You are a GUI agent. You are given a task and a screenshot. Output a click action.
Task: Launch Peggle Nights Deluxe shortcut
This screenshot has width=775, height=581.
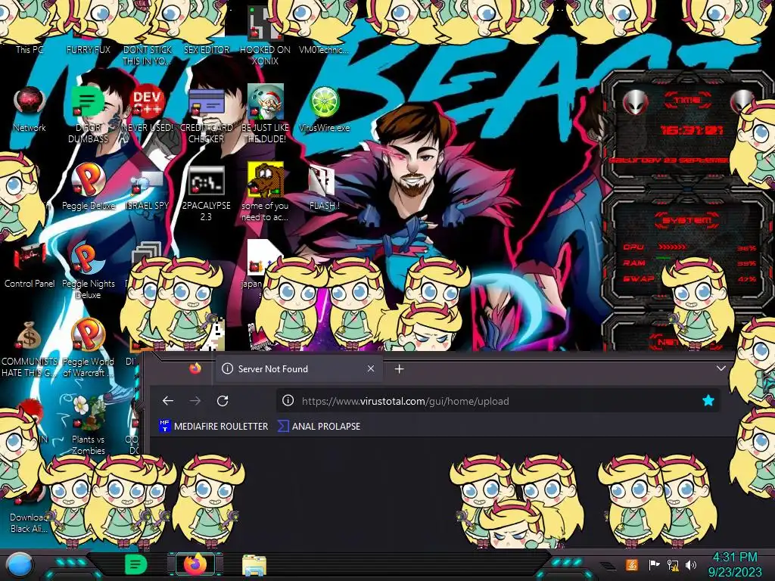(88, 271)
